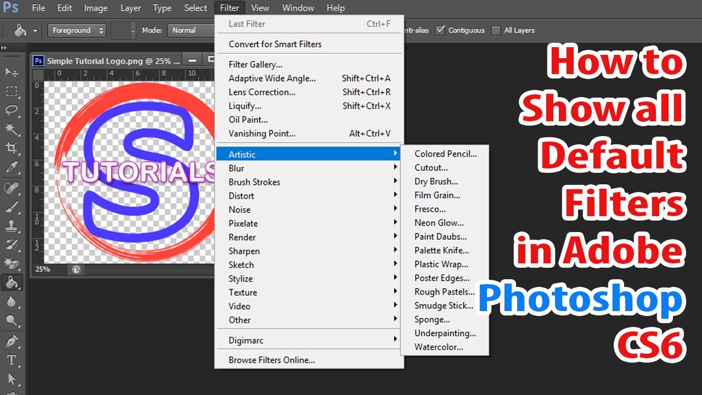
Task: Select the Move tool
Action: coord(12,72)
